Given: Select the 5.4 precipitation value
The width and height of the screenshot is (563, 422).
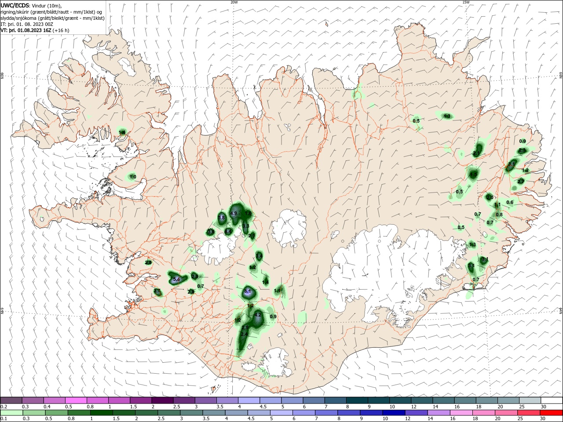Looking at the screenshot, I should click(176, 279).
